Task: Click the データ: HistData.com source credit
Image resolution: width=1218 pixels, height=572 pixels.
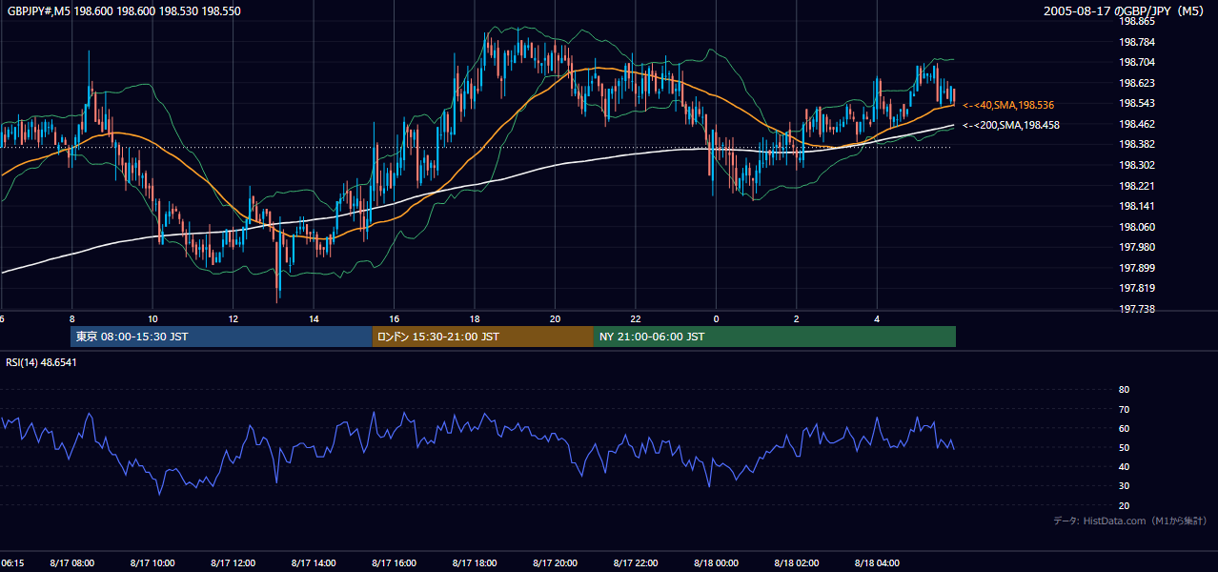Action: (1130, 521)
